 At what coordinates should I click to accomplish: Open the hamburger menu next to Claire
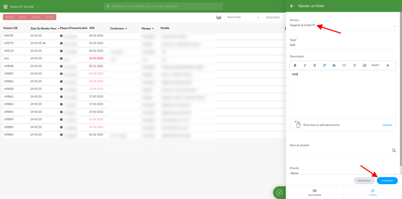pos(5,7)
